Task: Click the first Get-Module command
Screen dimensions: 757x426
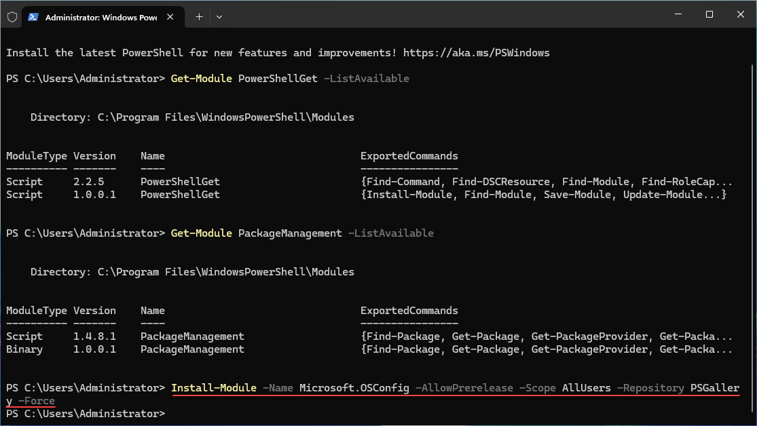Action: (202, 79)
